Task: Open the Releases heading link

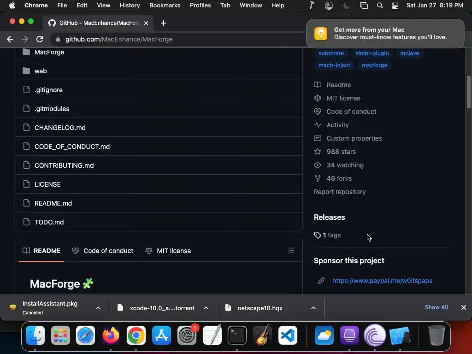Action: [329, 218]
